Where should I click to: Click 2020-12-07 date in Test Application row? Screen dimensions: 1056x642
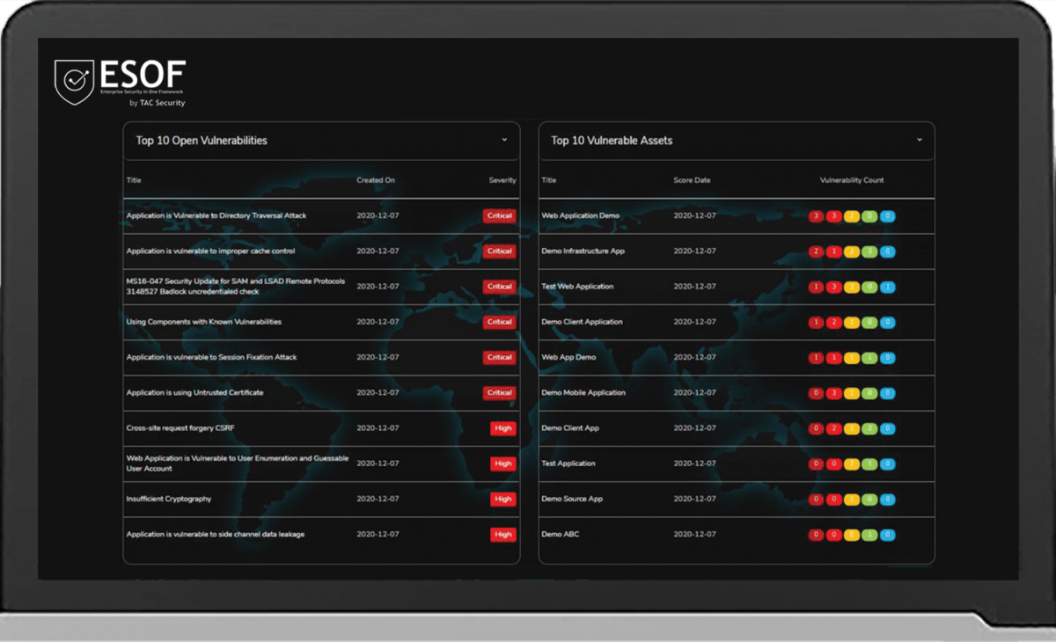pos(694,463)
